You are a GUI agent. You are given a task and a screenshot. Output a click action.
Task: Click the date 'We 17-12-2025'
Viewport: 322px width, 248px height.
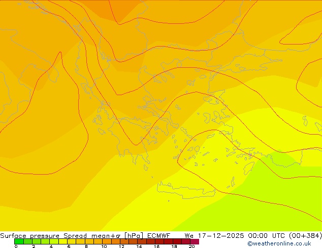pos(214,236)
